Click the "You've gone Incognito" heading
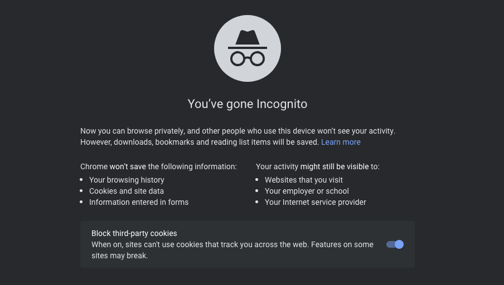 (x=248, y=104)
